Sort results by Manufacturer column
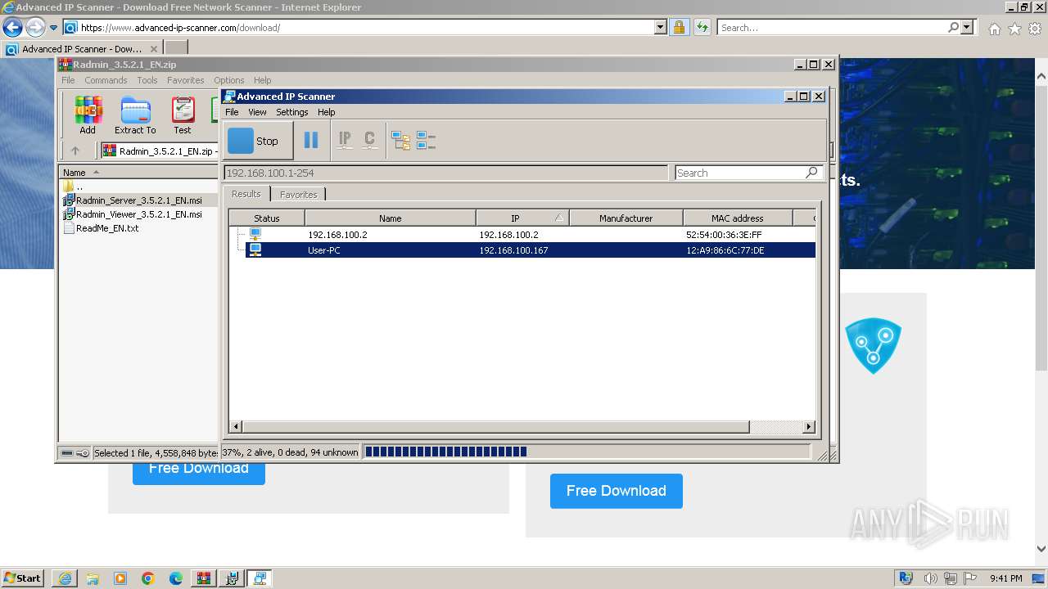Screen dimensions: 1048x589 click(x=626, y=218)
